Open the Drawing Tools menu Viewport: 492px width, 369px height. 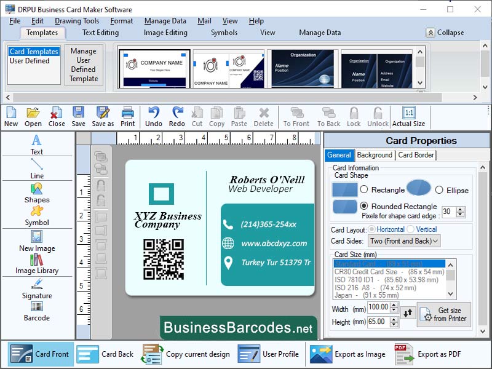pyautogui.click(x=77, y=20)
